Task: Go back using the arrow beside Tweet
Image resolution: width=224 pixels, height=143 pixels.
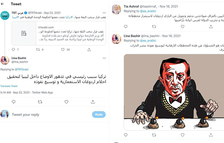Action: click(x=2, y=4)
